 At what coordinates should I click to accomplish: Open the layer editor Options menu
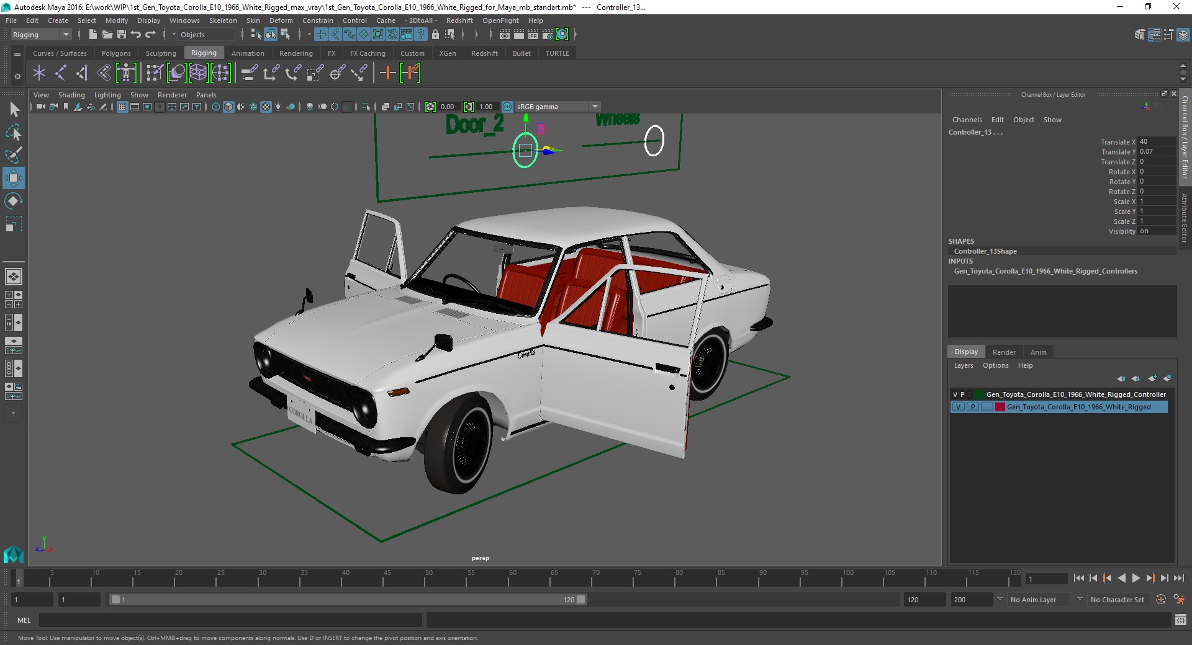995,365
